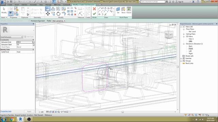Open the Windows Start menu
Screen dimensions: 218x122
pyautogui.click(x=3, y=119)
